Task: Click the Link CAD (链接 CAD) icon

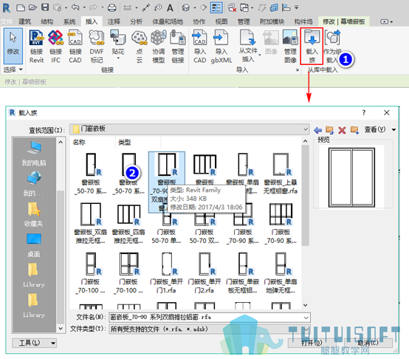Action: (x=75, y=47)
